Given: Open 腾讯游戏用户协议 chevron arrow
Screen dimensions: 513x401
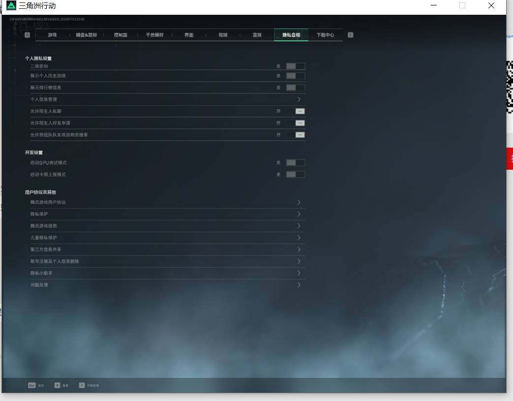Looking at the screenshot, I should (x=299, y=202).
